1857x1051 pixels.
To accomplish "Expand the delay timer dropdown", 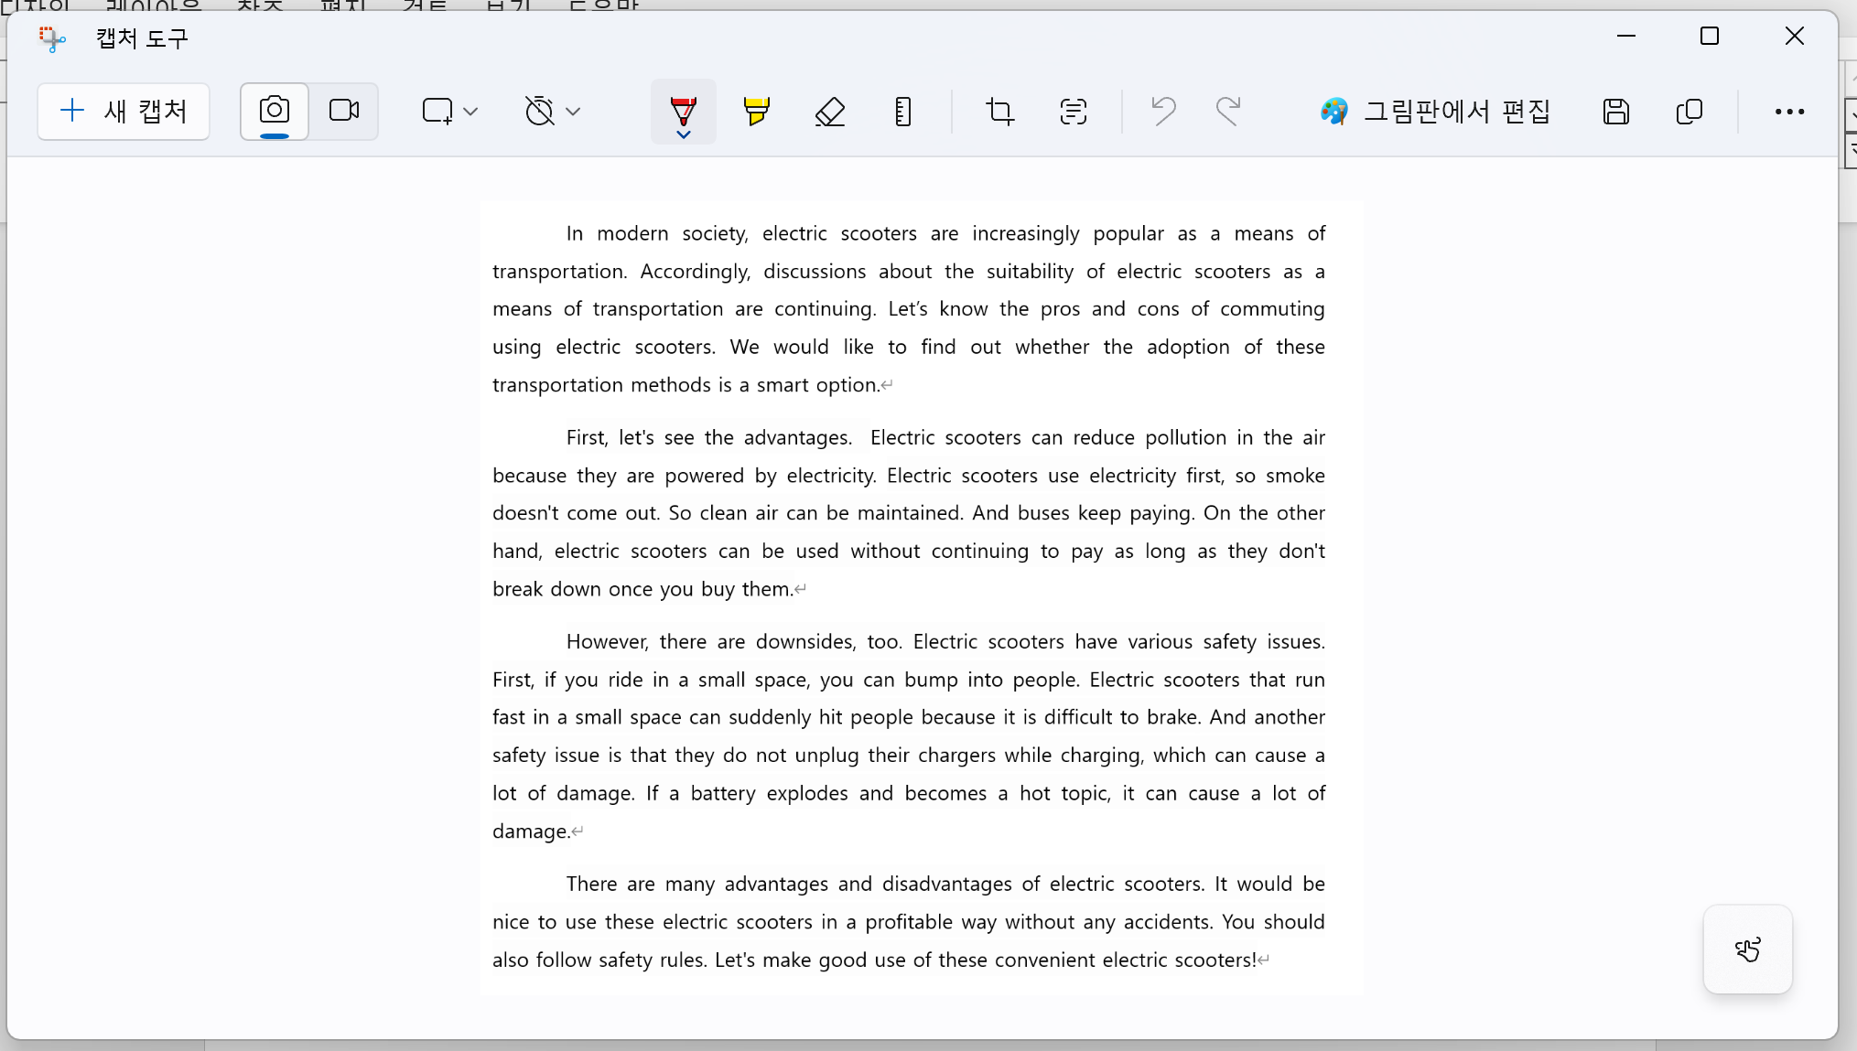I will 553,112.
